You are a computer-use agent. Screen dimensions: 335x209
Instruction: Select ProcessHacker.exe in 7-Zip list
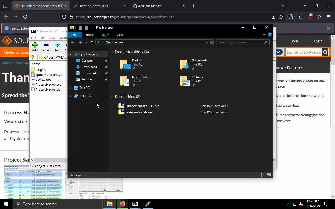point(48,85)
